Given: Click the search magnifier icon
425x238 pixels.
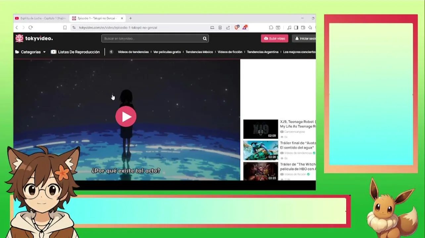Looking at the screenshot, I should pyautogui.click(x=205, y=39).
